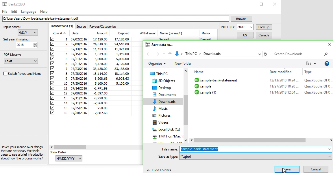Switch to the Source tab
The image size is (333, 173).
coord(81,27)
